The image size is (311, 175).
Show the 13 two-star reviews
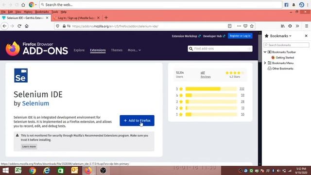(242, 108)
